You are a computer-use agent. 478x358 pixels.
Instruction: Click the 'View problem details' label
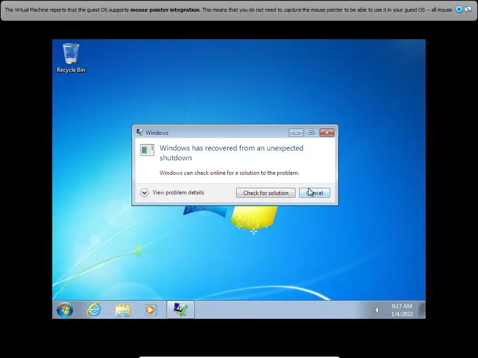178,193
